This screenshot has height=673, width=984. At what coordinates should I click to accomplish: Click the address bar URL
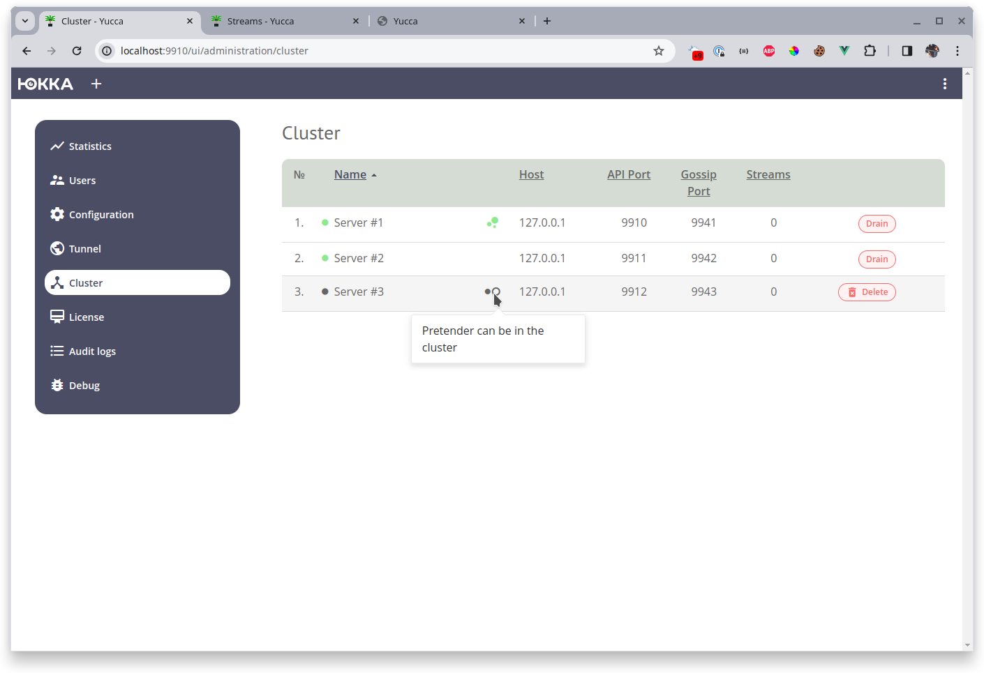click(x=214, y=51)
